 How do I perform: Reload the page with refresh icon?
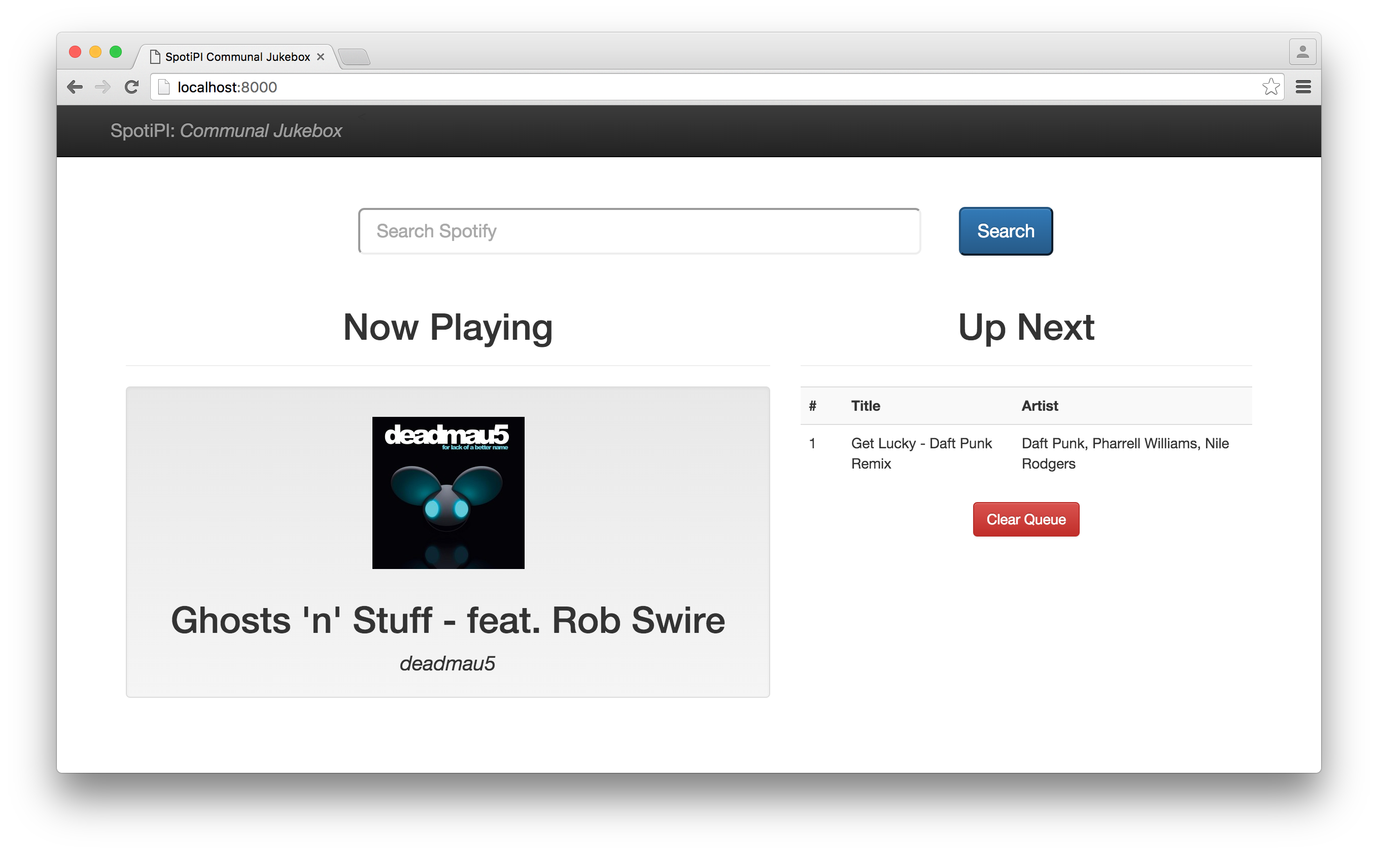[131, 87]
